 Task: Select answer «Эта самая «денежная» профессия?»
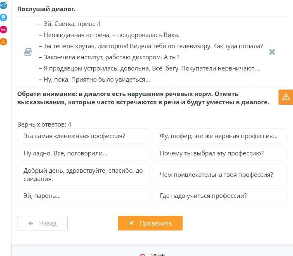pyautogui.click(x=84, y=136)
